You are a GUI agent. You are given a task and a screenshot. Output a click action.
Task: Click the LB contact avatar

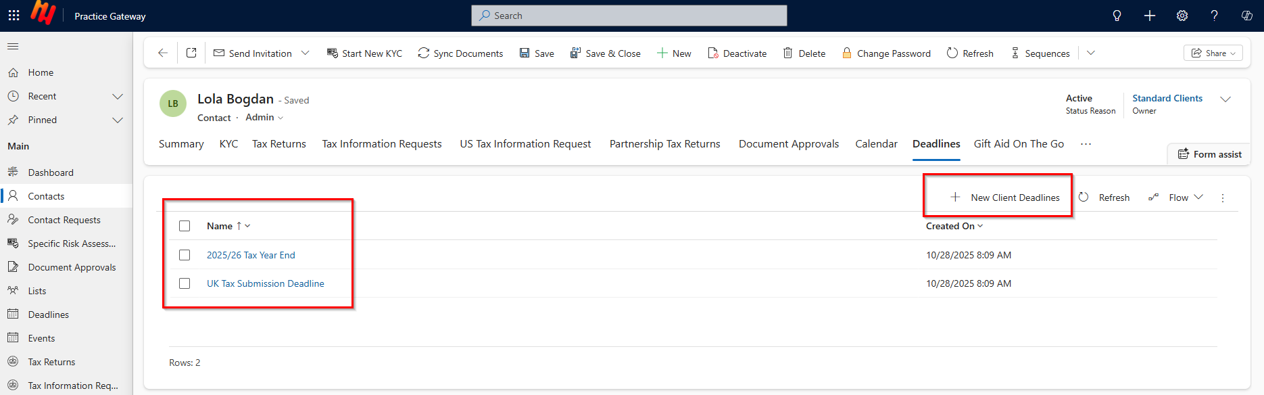tap(173, 103)
